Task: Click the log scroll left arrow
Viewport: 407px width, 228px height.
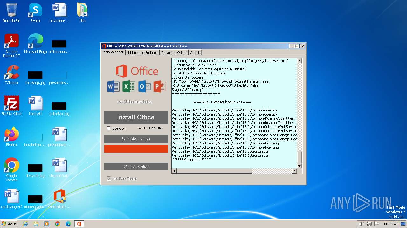Action: click(x=174, y=171)
